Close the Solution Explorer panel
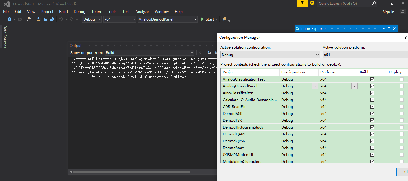This screenshot has height=181, width=408. point(394,29)
